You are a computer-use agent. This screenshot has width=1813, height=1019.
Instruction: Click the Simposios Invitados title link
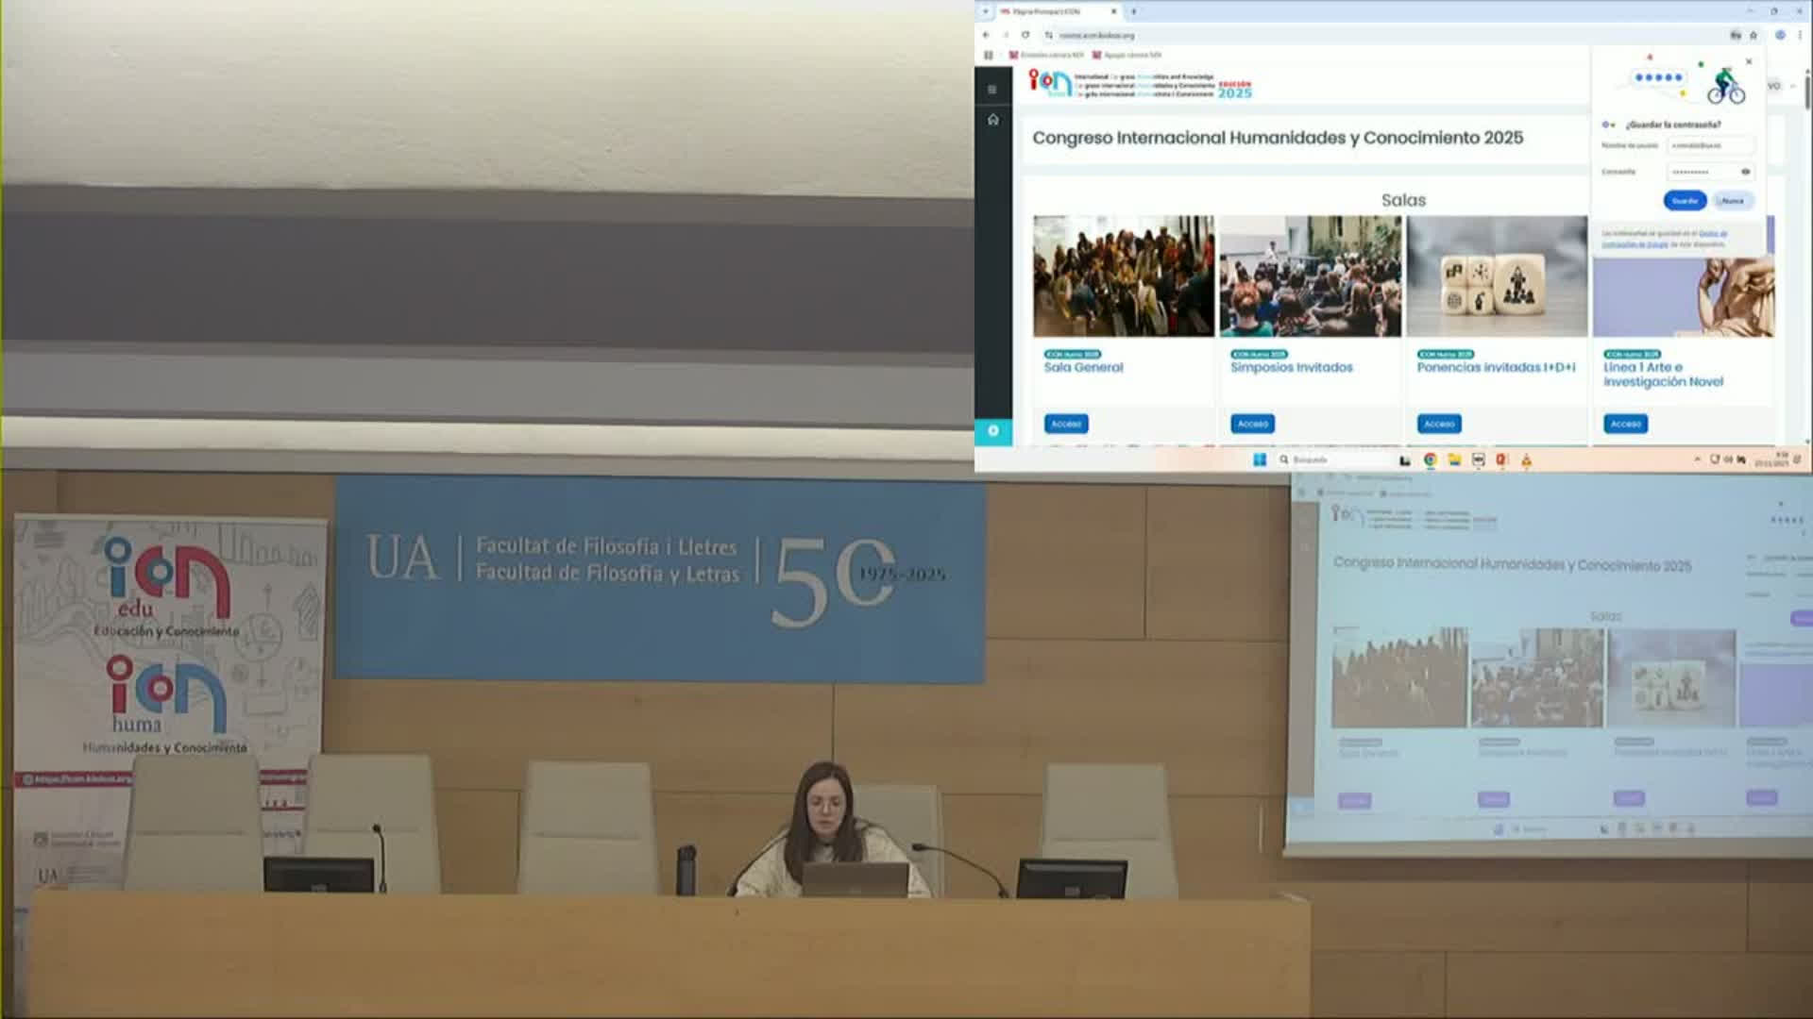(1291, 367)
